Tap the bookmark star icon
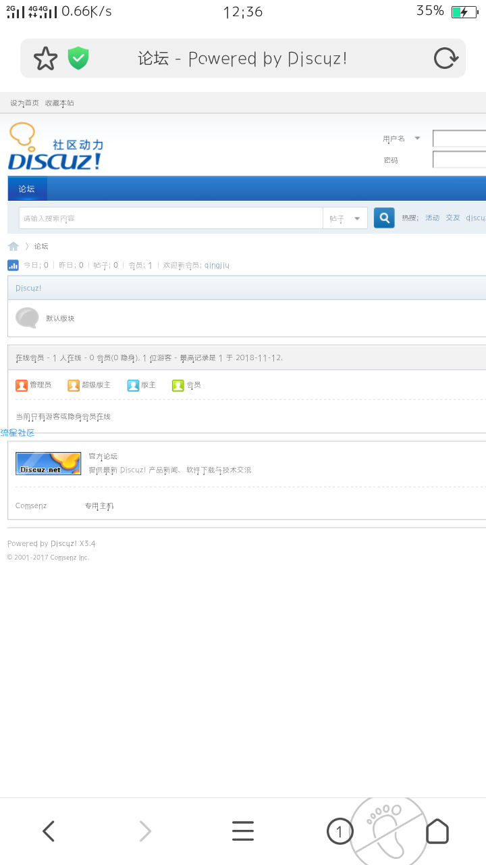Viewport: 486px width, 865px height. pyautogui.click(x=46, y=59)
